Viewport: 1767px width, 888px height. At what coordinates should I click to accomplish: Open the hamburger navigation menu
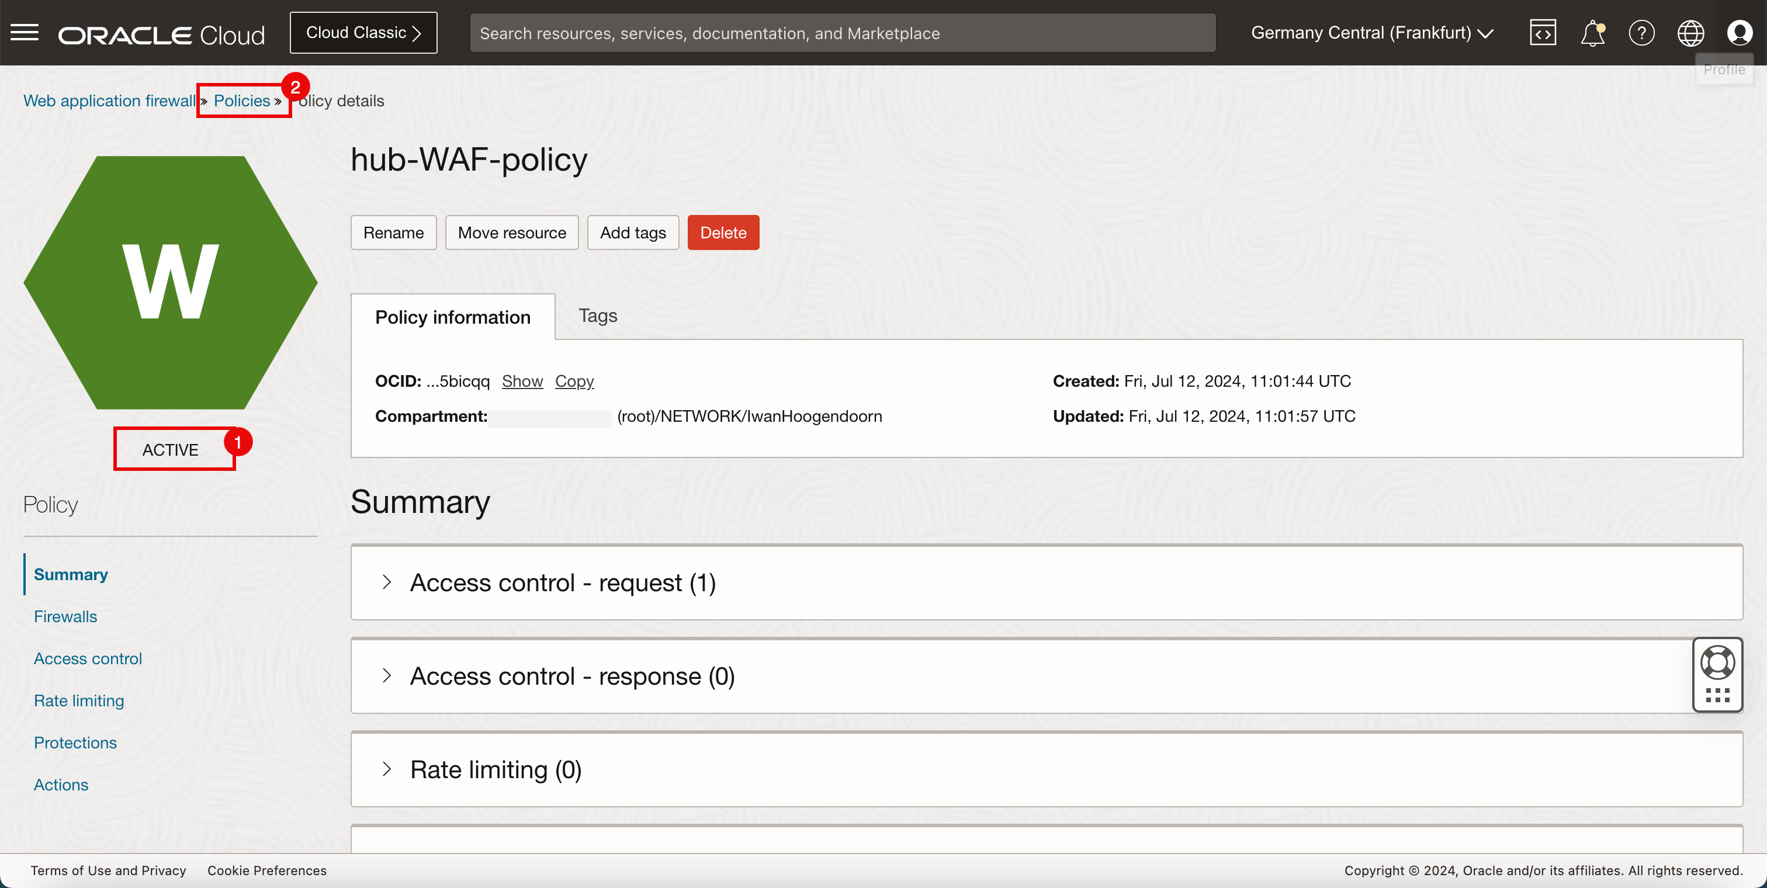point(25,32)
